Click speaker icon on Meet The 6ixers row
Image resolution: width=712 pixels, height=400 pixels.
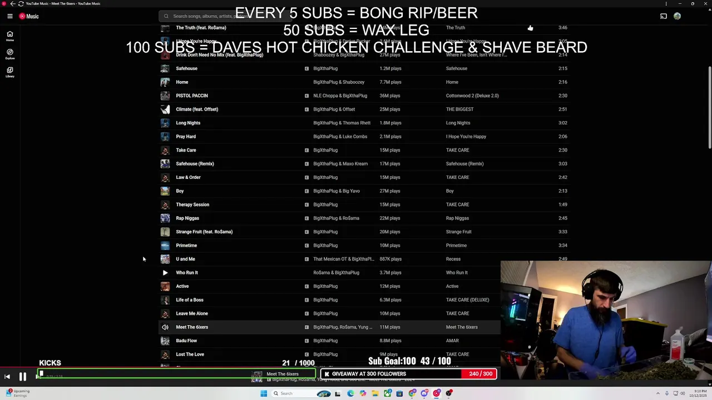click(x=165, y=327)
